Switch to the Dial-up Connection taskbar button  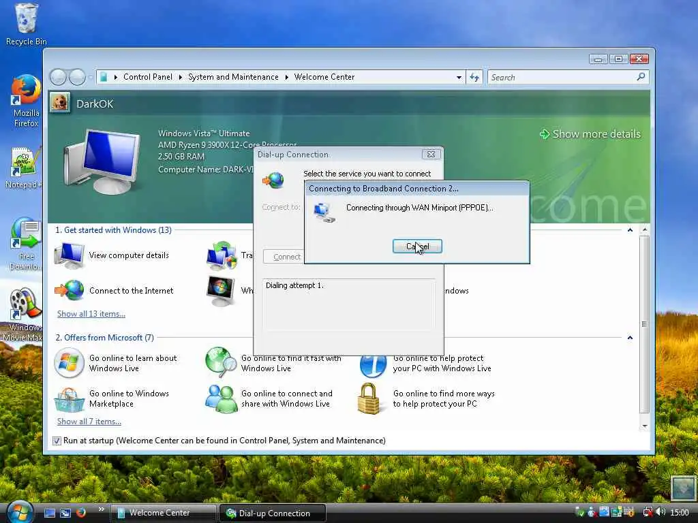click(x=273, y=513)
